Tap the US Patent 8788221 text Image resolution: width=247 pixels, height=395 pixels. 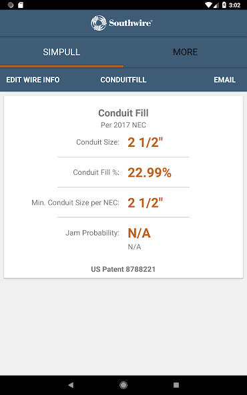pos(123,270)
